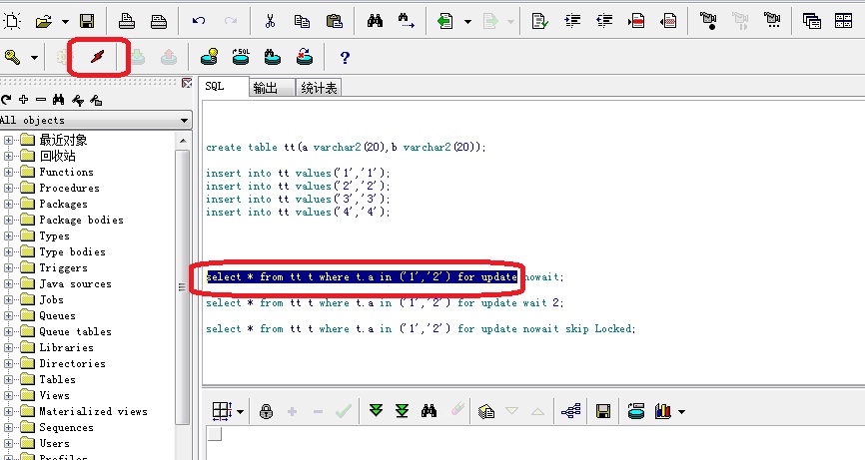
Task: Expand the Functions folder
Action: coord(8,172)
